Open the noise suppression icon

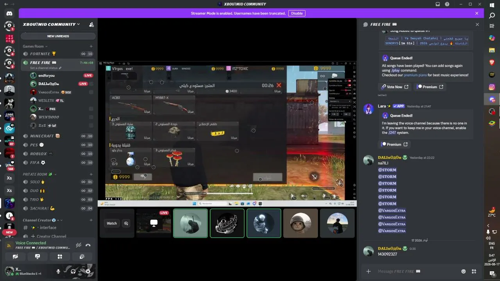(x=79, y=245)
